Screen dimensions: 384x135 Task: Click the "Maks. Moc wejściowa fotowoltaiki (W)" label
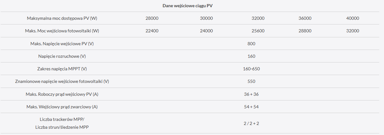tap(62, 31)
